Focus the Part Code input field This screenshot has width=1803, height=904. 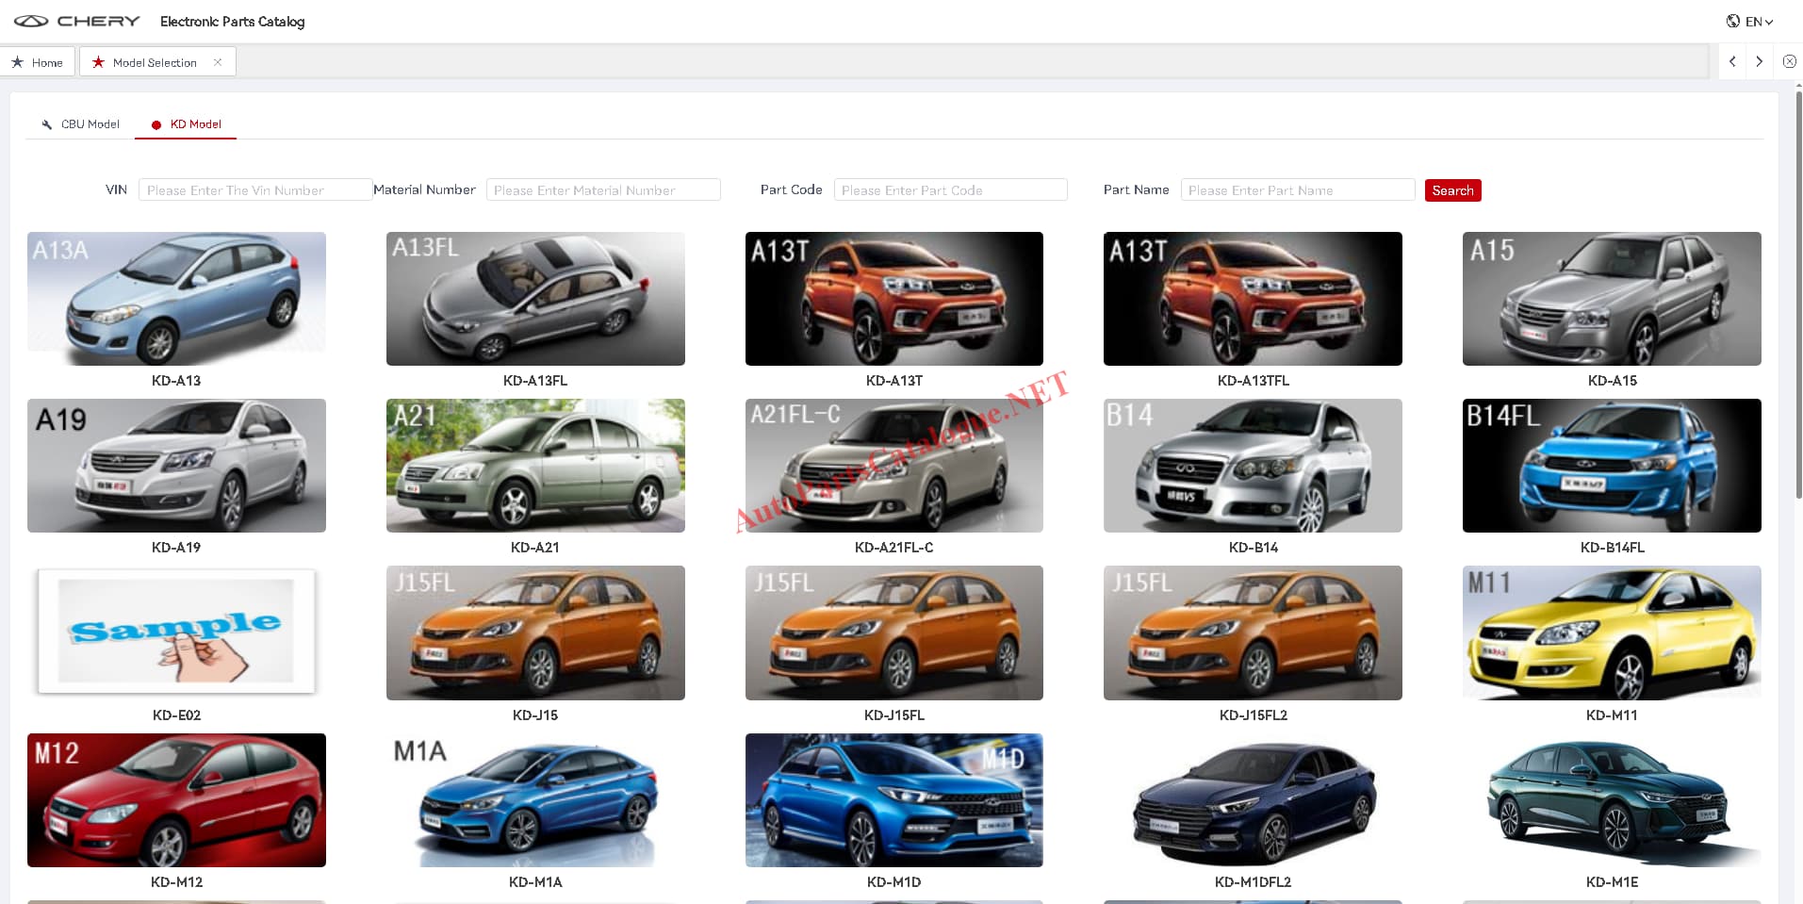coord(950,189)
